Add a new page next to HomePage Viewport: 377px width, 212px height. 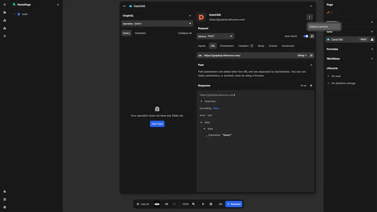[57, 5]
